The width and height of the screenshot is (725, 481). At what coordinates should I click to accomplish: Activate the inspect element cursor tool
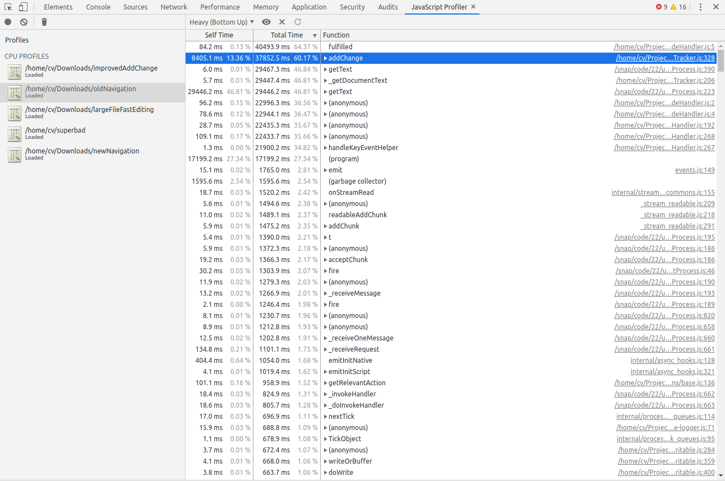[8, 7]
